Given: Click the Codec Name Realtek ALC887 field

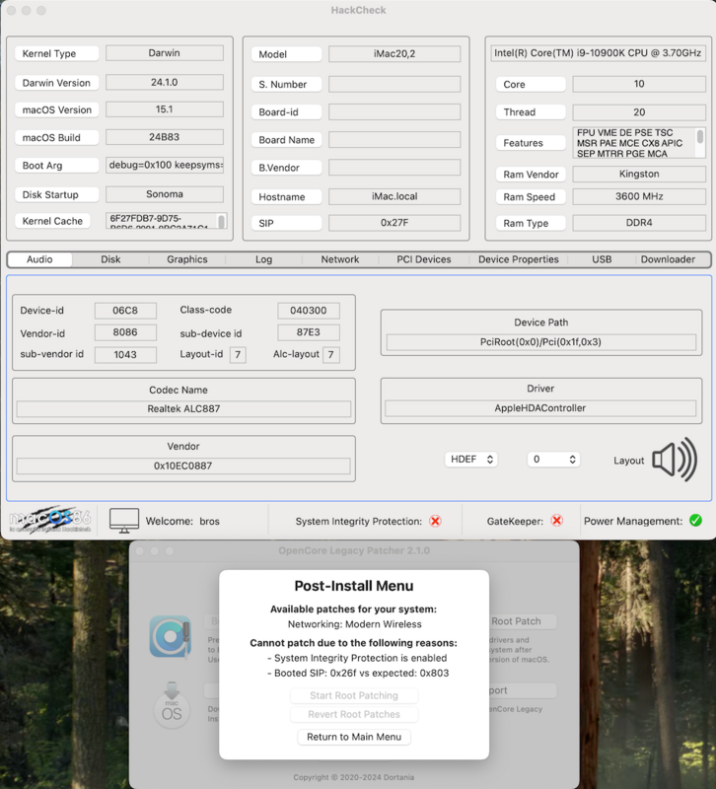Looking at the screenshot, I should click(x=183, y=408).
